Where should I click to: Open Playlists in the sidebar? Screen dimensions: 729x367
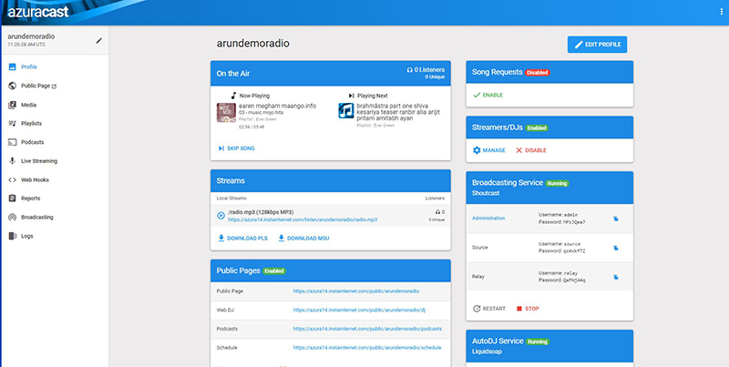click(x=31, y=123)
